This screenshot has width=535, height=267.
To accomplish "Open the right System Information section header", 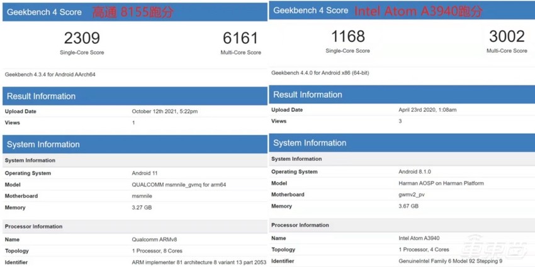I will tap(310, 143).
